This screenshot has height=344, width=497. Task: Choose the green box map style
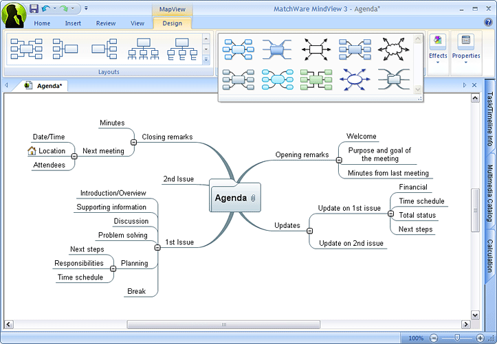pyautogui.click(x=316, y=80)
